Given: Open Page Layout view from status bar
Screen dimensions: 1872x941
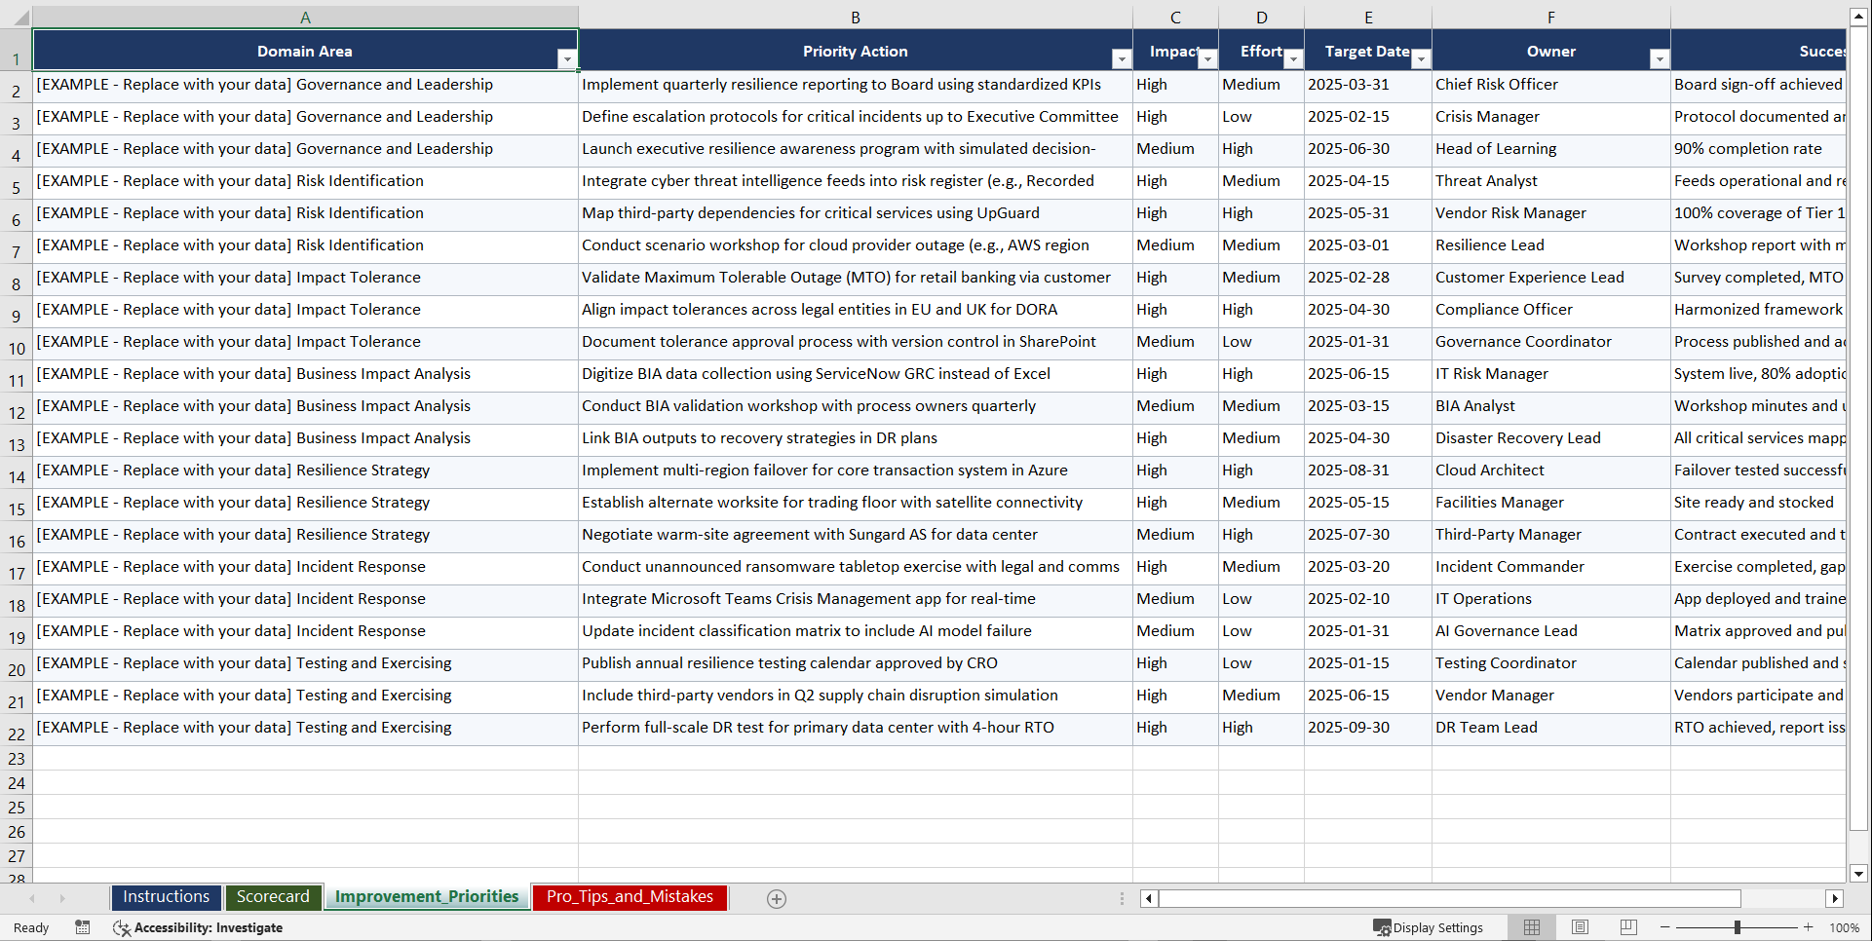Looking at the screenshot, I should coord(1580,927).
